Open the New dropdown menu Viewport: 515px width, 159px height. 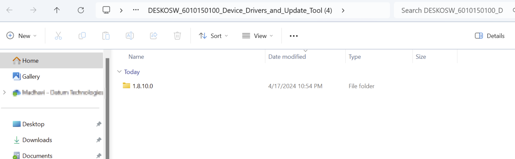21,36
